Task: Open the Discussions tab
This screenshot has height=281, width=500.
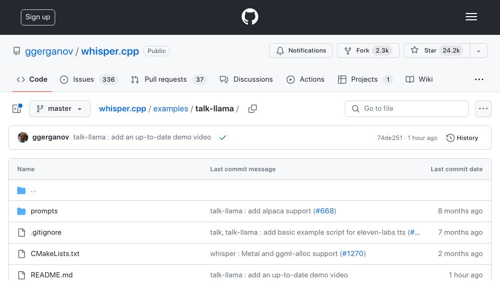Action: tap(246, 79)
